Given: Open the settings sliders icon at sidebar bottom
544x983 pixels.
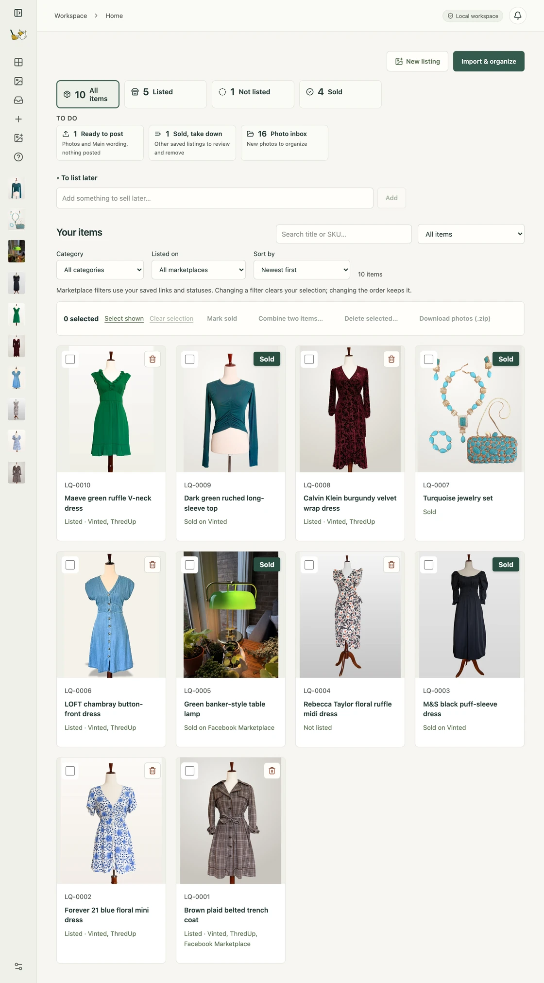Looking at the screenshot, I should pos(18,966).
